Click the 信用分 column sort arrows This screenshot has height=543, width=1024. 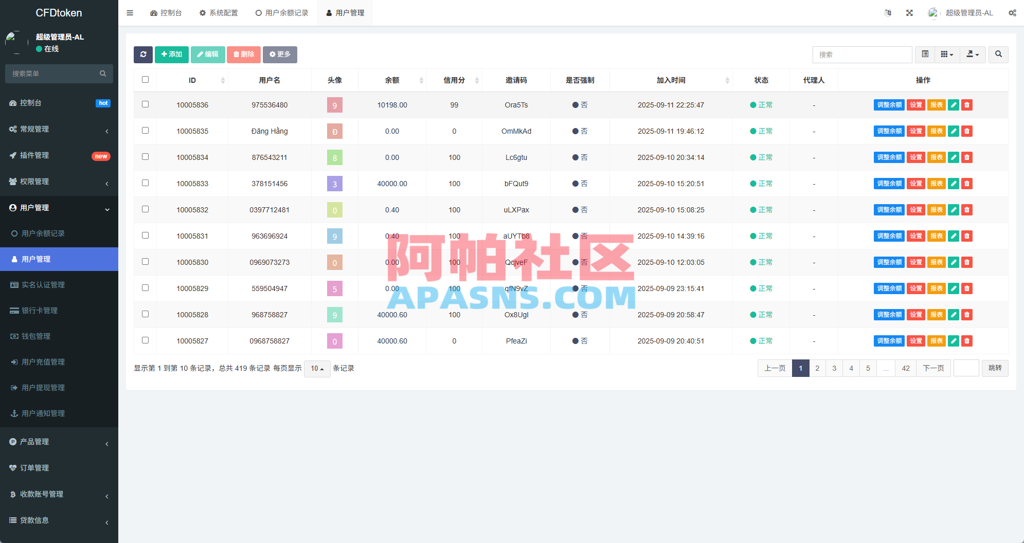pos(477,80)
